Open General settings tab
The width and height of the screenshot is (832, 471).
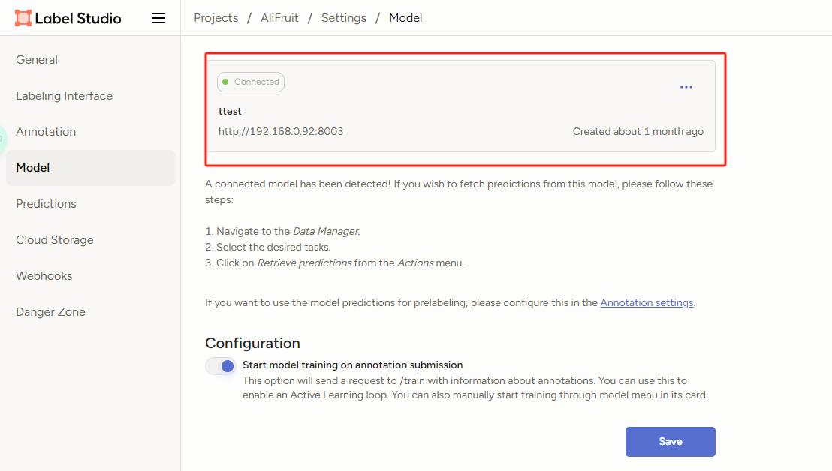tap(37, 60)
